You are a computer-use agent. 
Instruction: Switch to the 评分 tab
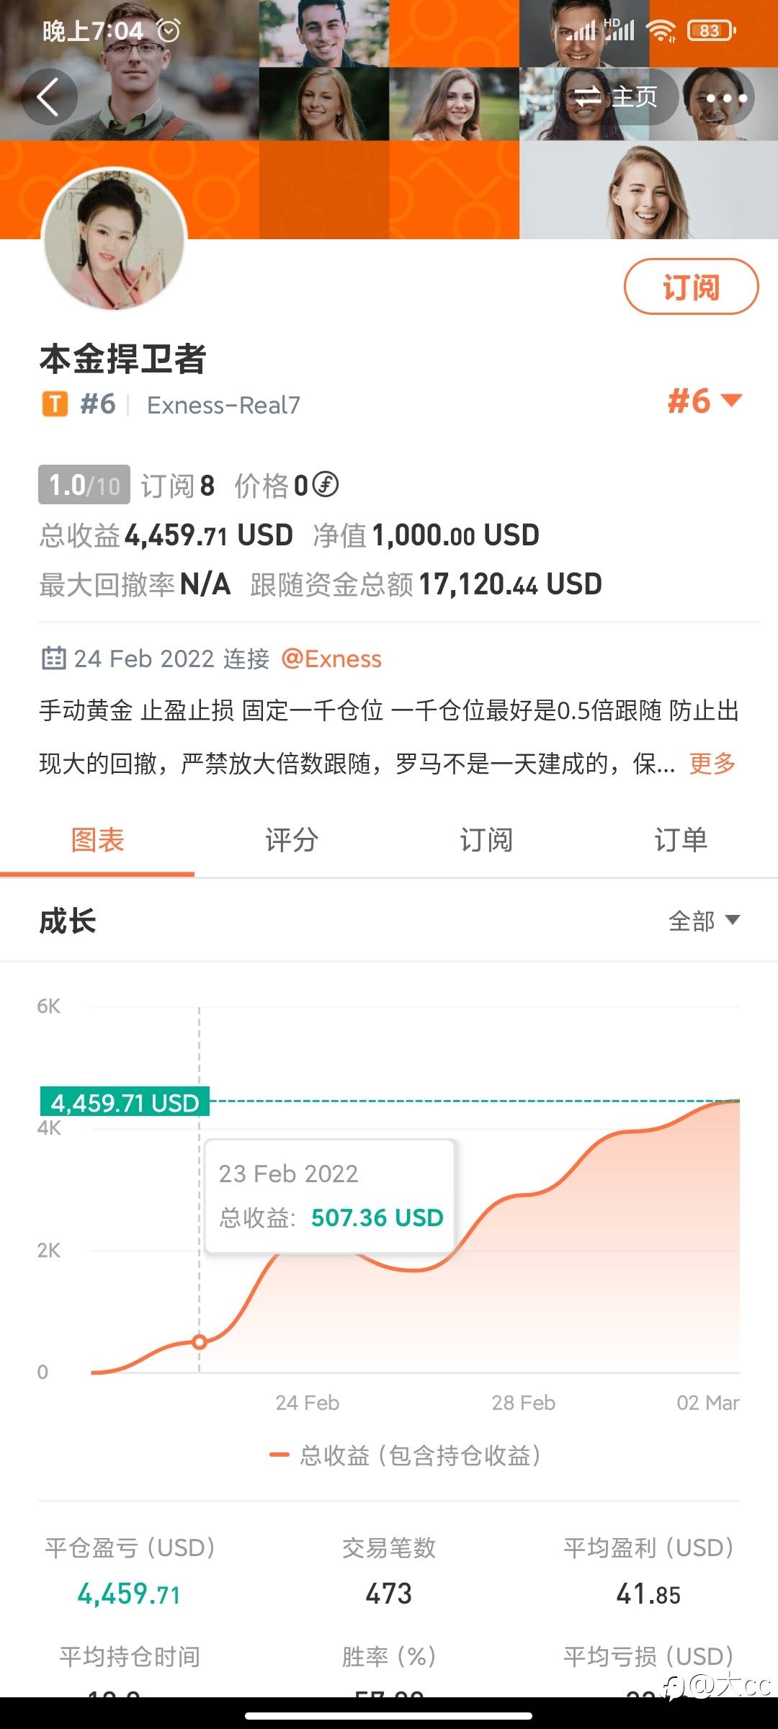coord(292,840)
